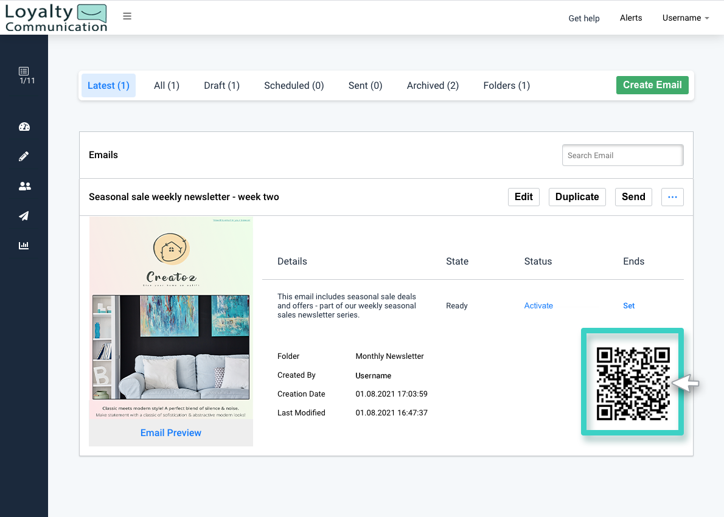Click inside the Search Email field
Screen dimensions: 724x517
click(622, 155)
